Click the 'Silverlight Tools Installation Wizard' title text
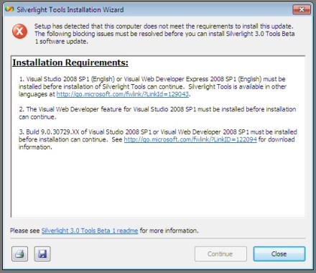This screenshot has width=316, height=273. pos(70,10)
